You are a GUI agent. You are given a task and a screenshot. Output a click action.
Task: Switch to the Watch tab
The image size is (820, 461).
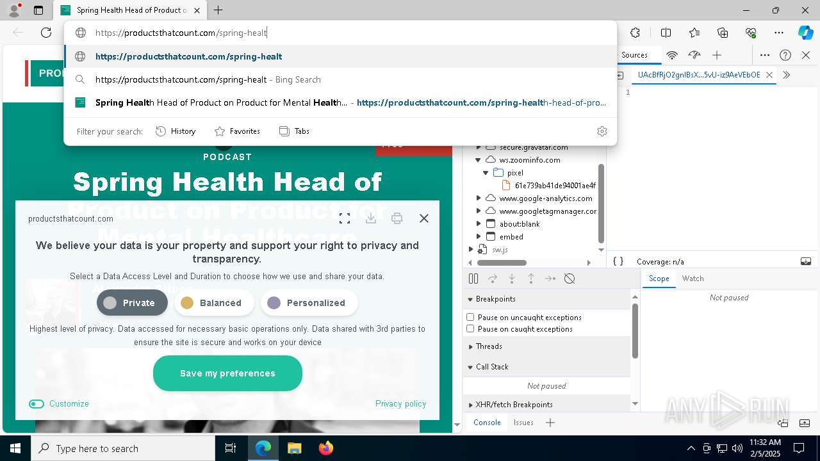coord(693,279)
